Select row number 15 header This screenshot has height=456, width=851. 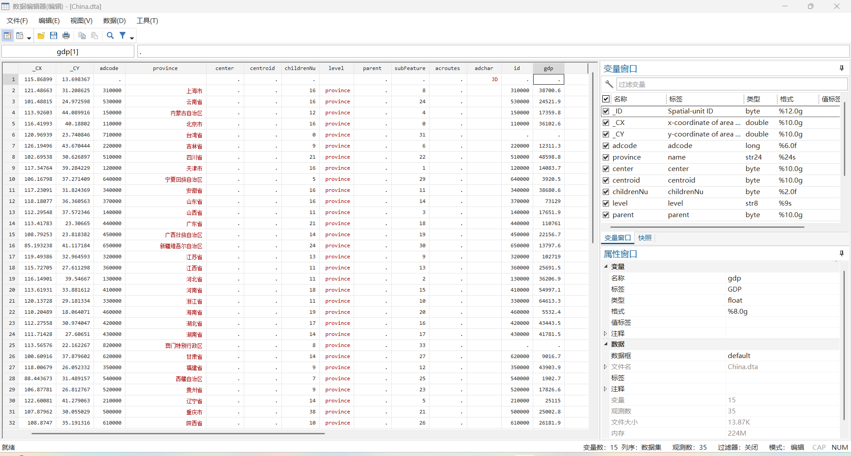point(11,234)
